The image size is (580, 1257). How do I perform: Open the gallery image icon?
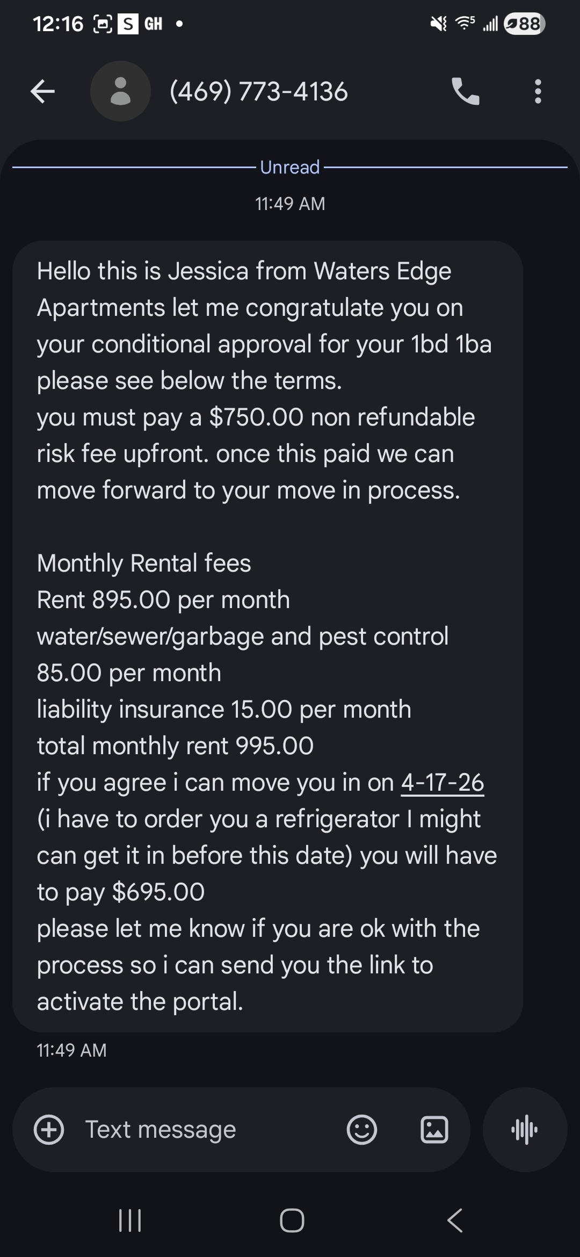[x=434, y=1129]
